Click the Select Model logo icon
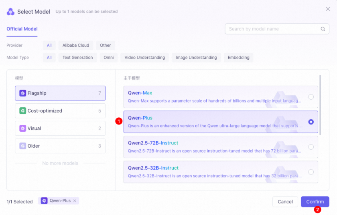Viewport: 337px width, 215px height. click(10, 12)
